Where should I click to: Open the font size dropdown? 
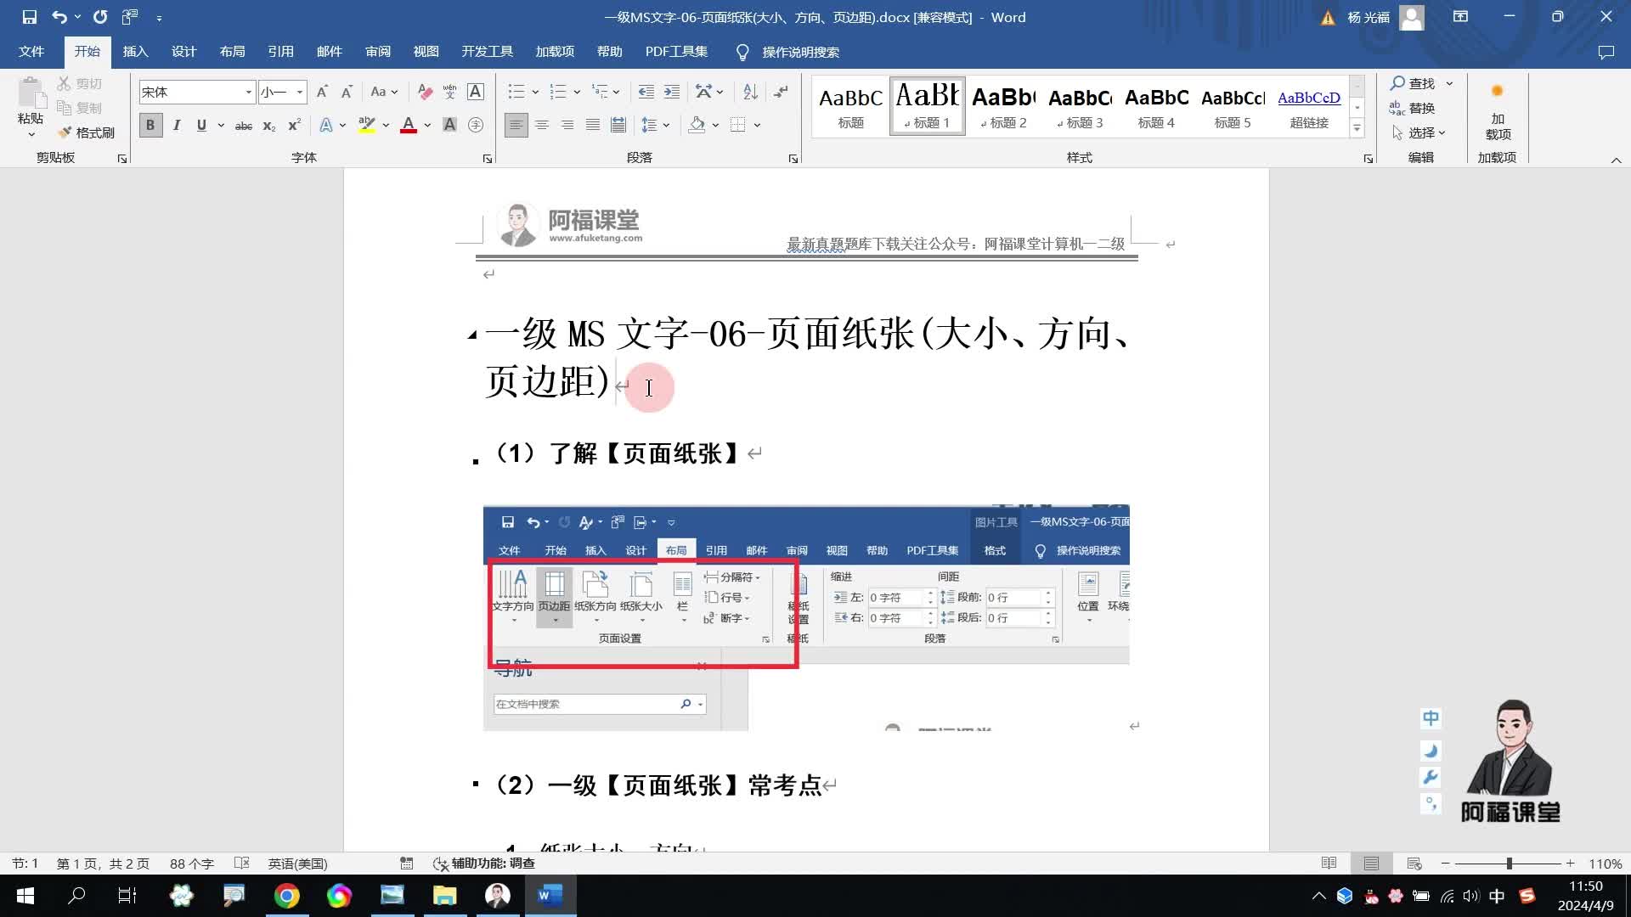pos(299,92)
